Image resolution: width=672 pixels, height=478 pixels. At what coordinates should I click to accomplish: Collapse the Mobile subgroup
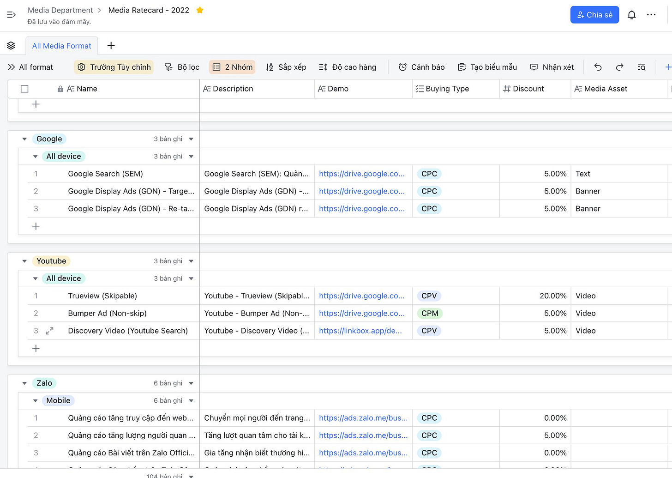click(35, 401)
